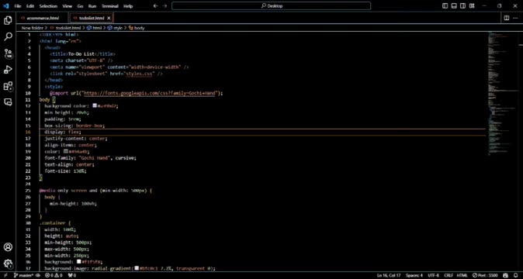
Task: Open the Remote Explorer view
Action: (x=8, y=102)
